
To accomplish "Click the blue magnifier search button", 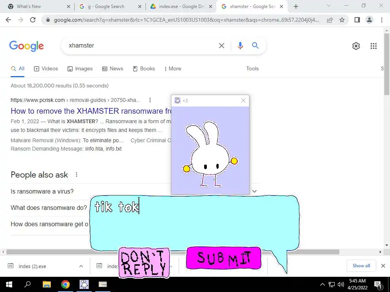I will click(255, 46).
